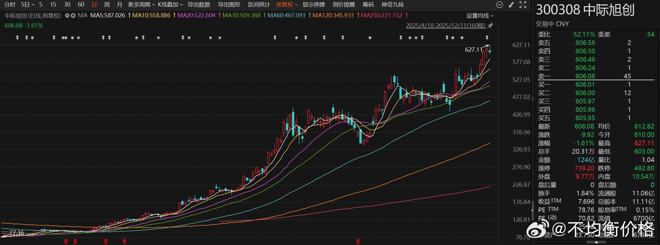Screen dimensions: 660x245
Task: Click the 金额 value 124亿
Action: [586, 160]
